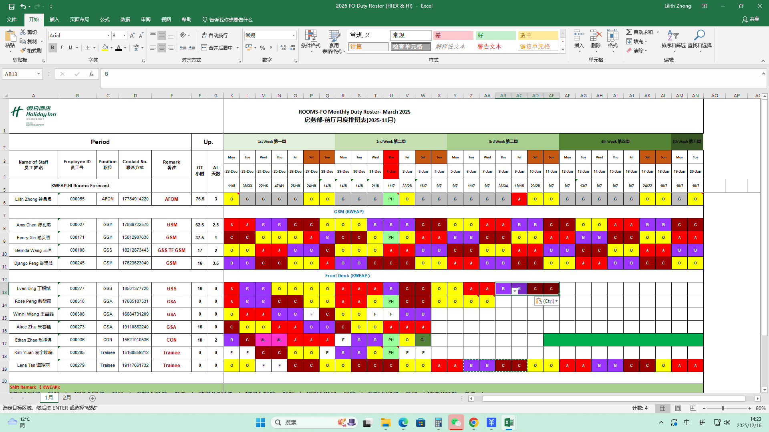
Task: Open the 插入 (Insert) ribbon tab
Action: (x=54, y=19)
